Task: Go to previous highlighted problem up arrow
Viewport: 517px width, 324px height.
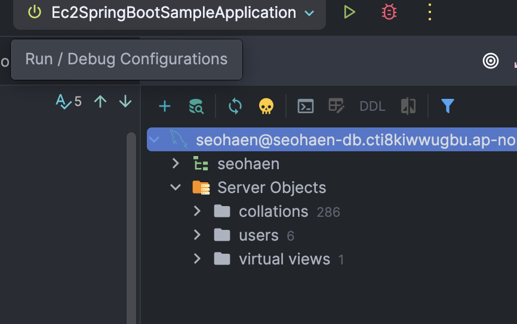Action: [100, 101]
